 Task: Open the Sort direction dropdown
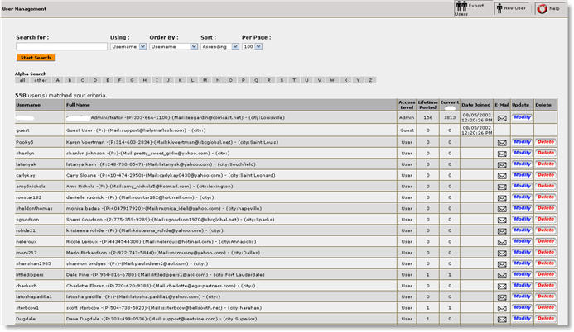tap(220, 47)
